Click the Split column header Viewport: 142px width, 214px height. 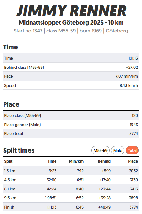8,161
